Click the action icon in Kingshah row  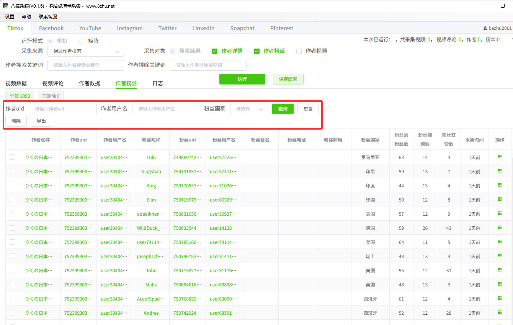click(x=500, y=171)
